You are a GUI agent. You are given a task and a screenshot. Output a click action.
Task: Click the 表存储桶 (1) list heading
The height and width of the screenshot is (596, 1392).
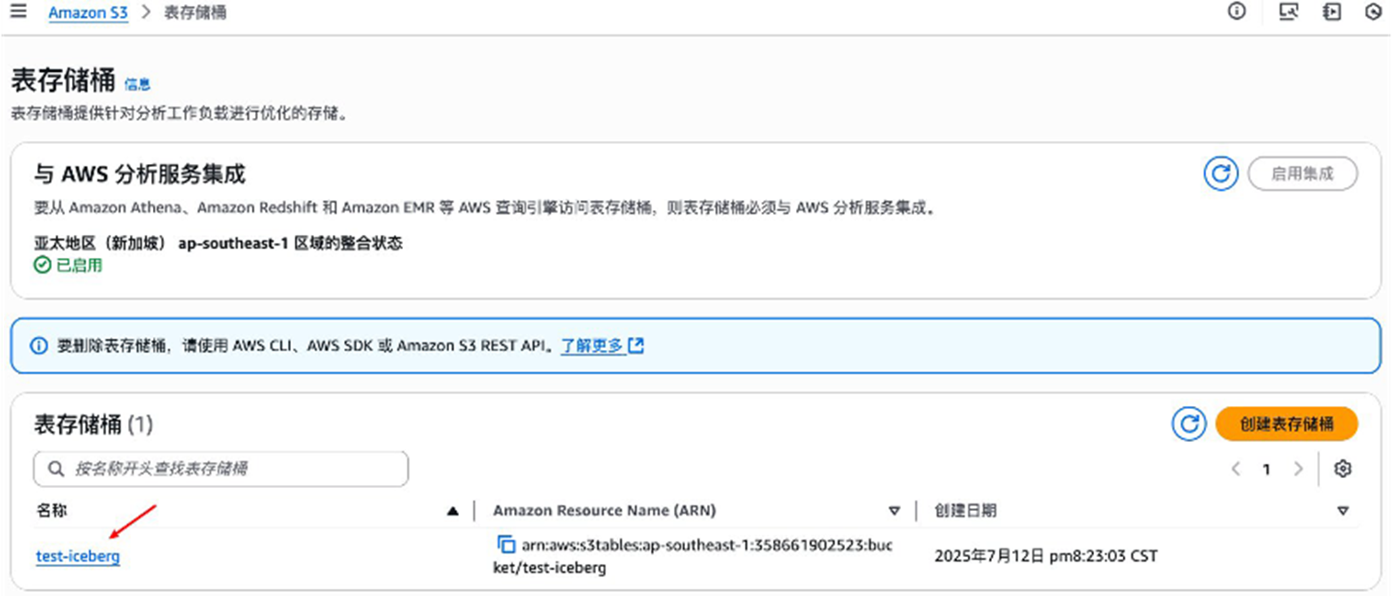tap(94, 424)
